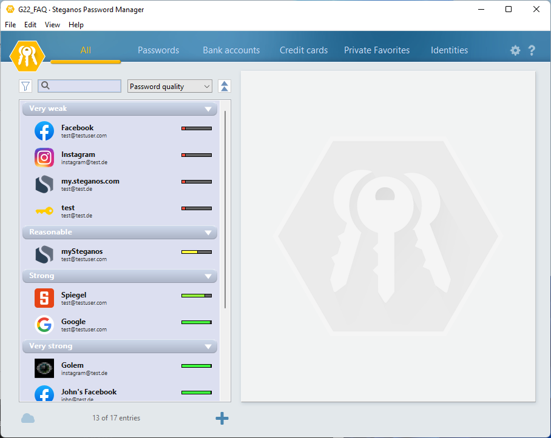Add a new entry with plus icon

(222, 418)
